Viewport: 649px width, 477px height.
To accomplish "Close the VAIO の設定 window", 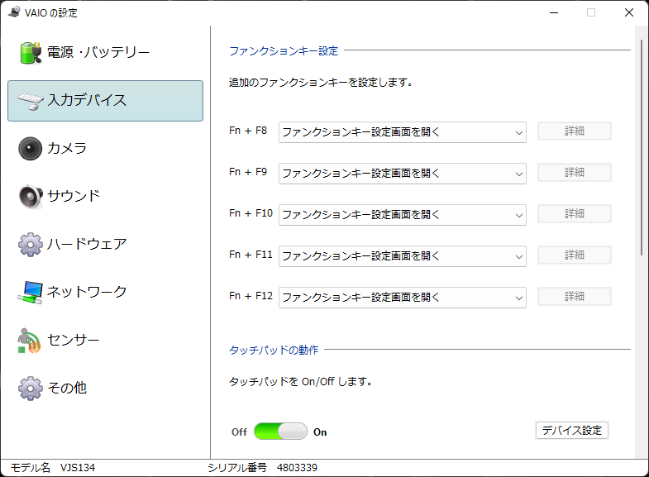I will point(629,12).
